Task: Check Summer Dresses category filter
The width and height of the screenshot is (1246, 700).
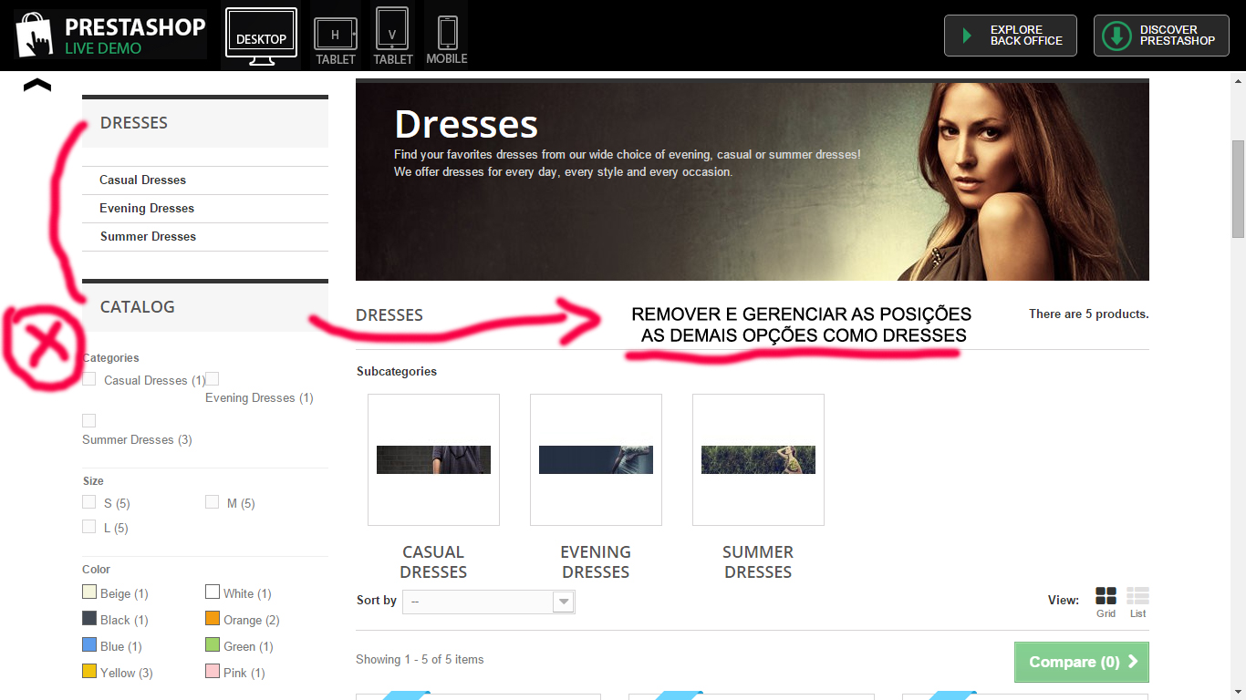Action: [89, 421]
